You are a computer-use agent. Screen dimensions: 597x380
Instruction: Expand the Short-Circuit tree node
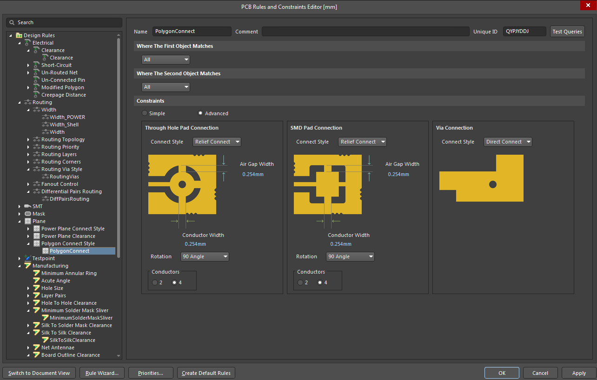[x=28, y=65]
